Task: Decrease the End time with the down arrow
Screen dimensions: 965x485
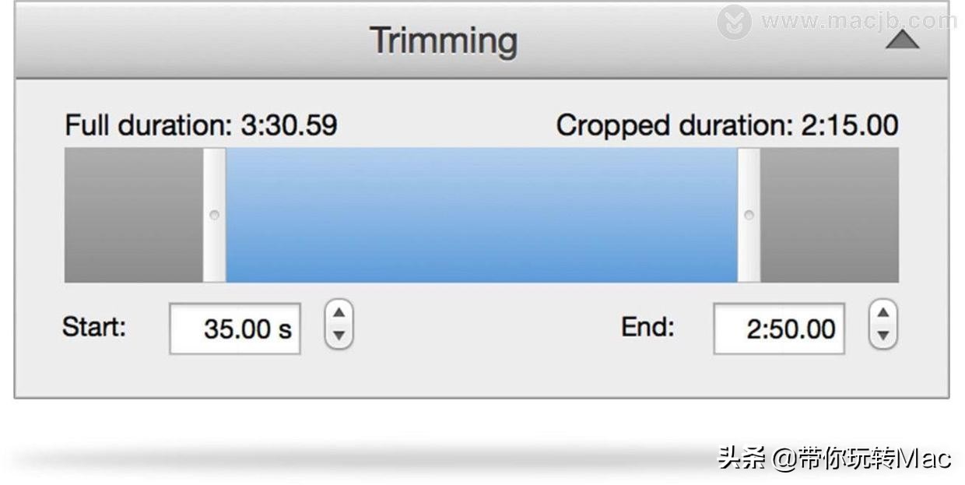Action: (x=883, y=336)
